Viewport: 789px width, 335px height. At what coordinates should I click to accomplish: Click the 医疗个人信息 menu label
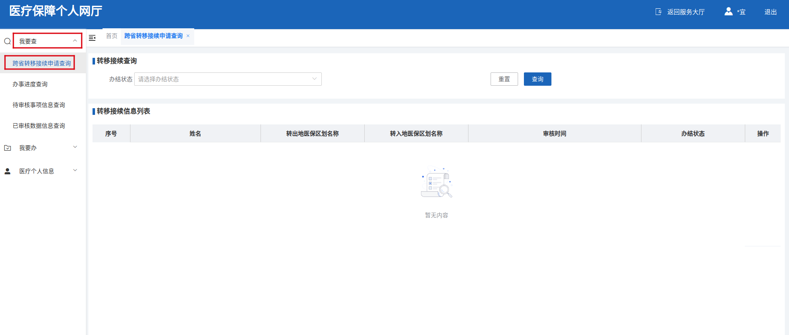(37, 171)
